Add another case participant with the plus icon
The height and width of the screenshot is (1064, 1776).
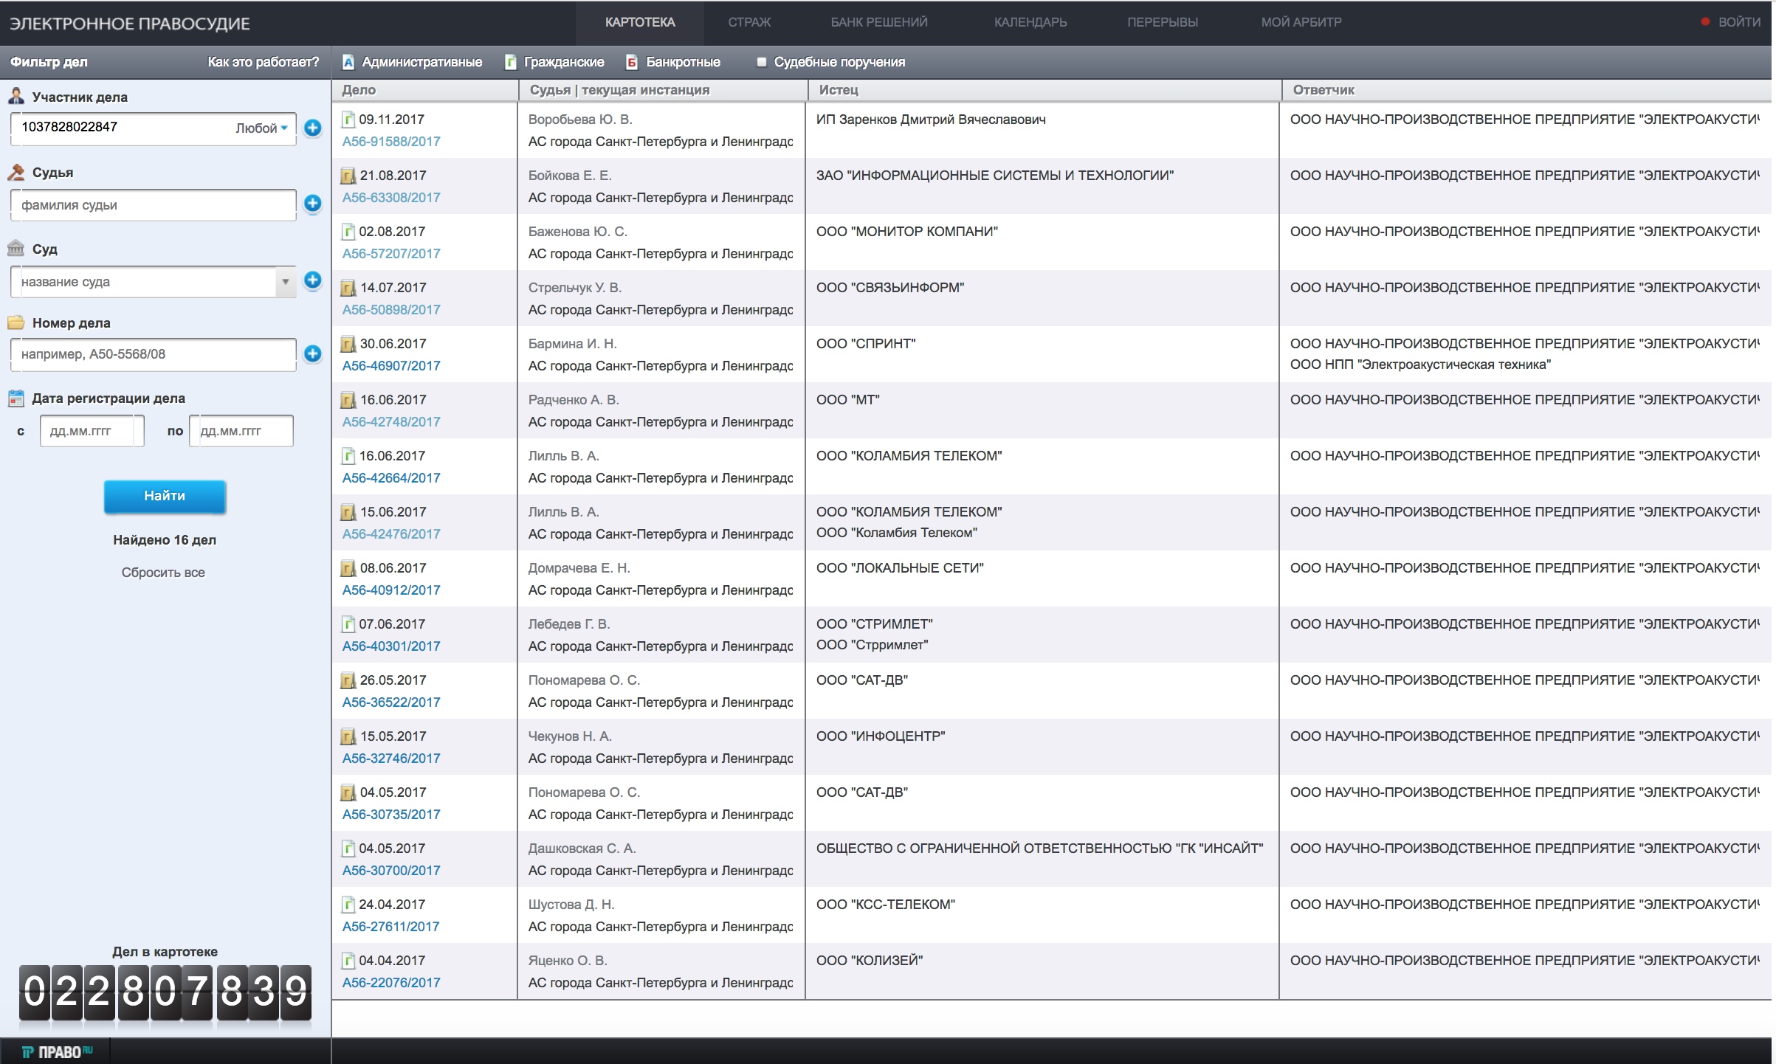point(313,128)
